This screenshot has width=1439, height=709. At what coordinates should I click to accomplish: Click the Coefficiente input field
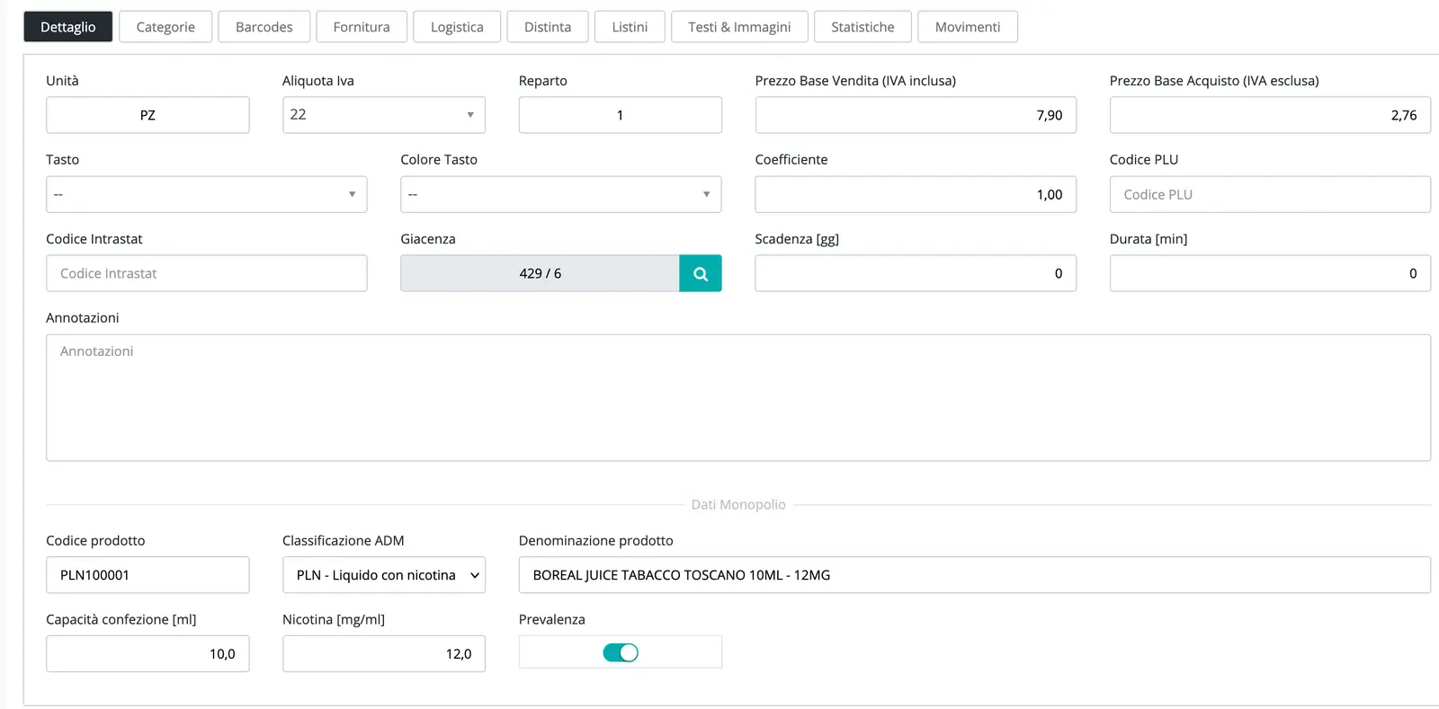916,194
